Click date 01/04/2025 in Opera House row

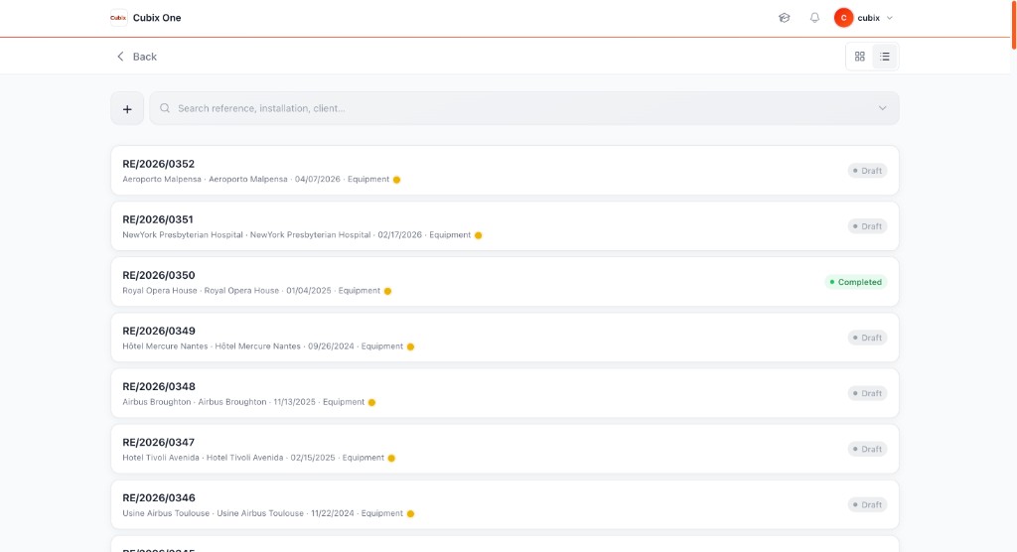pos(309,291)
